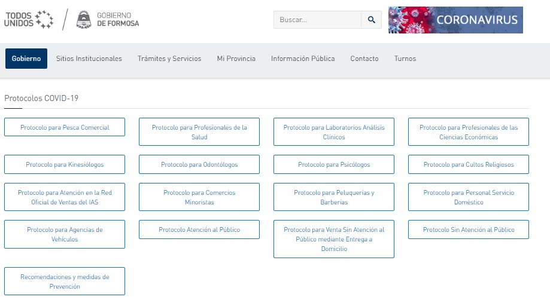Focus the Buscar search field
The height and width of the screenshot is (303, 550).
tap(317, 20)
